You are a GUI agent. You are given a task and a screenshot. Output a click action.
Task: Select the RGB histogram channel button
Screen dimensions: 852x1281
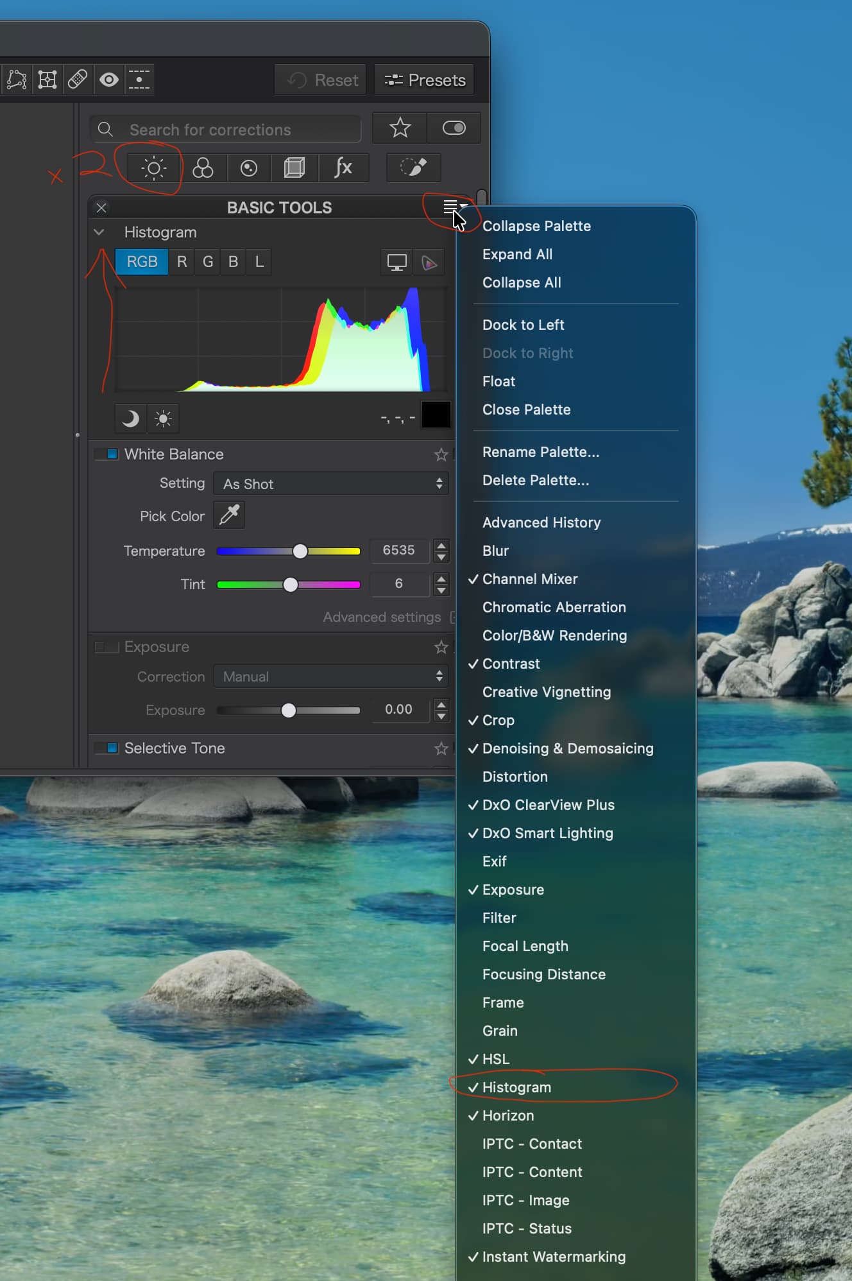coord(142,262)
